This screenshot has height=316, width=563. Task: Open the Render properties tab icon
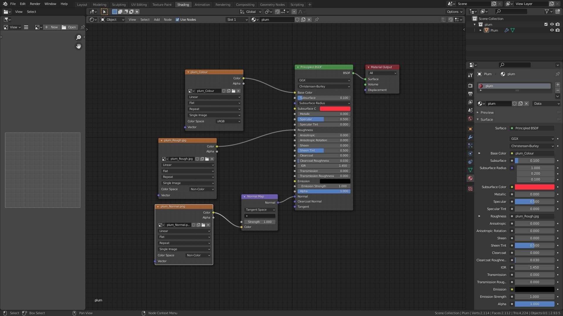point(470,85)
